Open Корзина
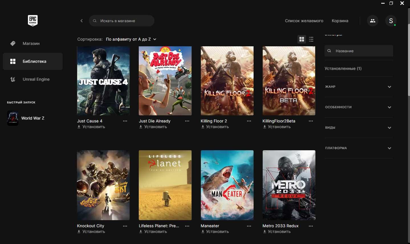This screenshot has width=410, height=244. click(x=340, y=21)
